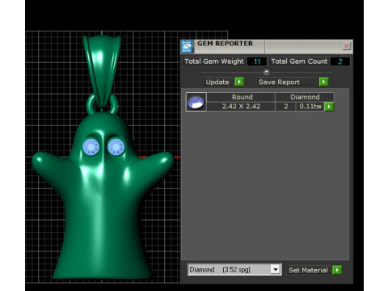
Task: Click the Total Gem Count value 2
Action: pos(340,61)
